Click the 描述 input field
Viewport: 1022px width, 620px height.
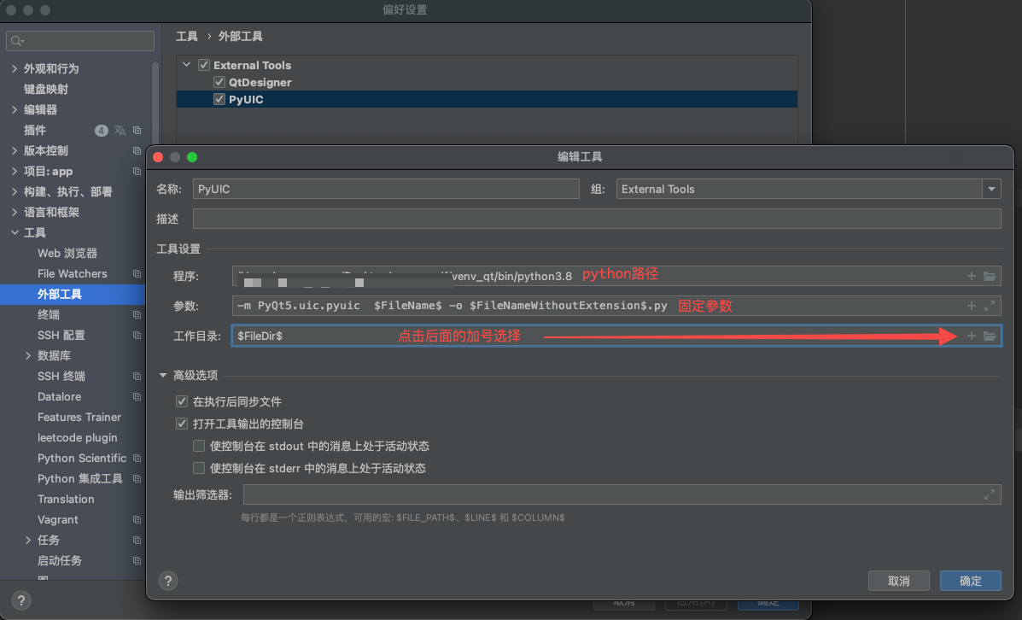click(x=597, y=219)
